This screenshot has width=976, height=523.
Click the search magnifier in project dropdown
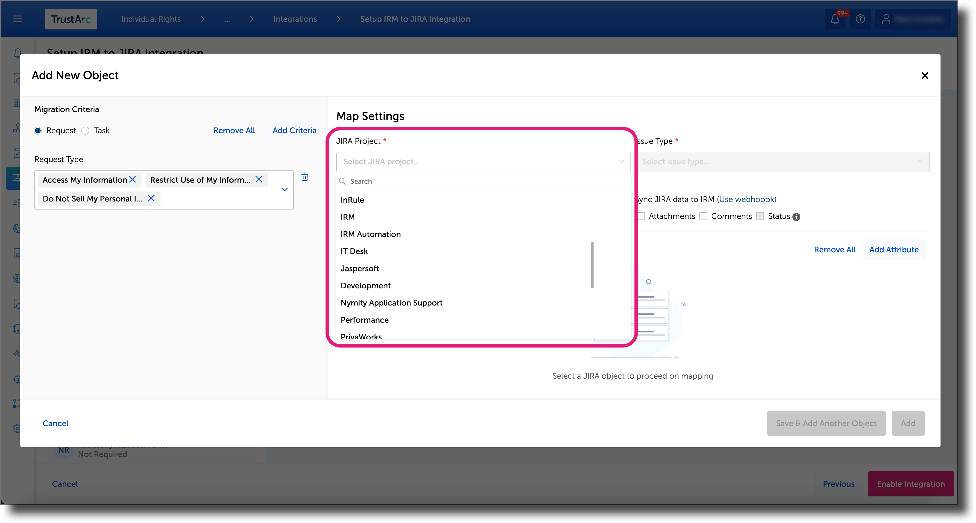pos(342,181)
